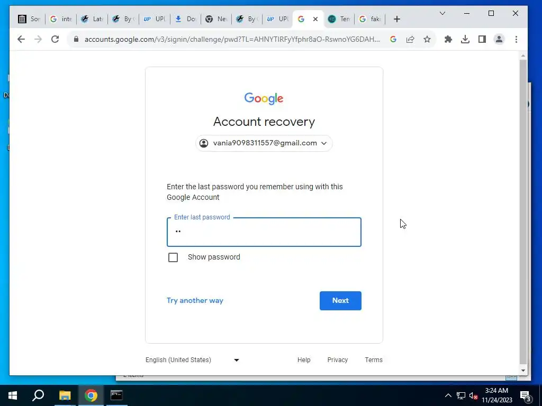Screen dimensions: 542x406
Task: Open the Chrome downloads icon
Action: click(x=465, y=39)
